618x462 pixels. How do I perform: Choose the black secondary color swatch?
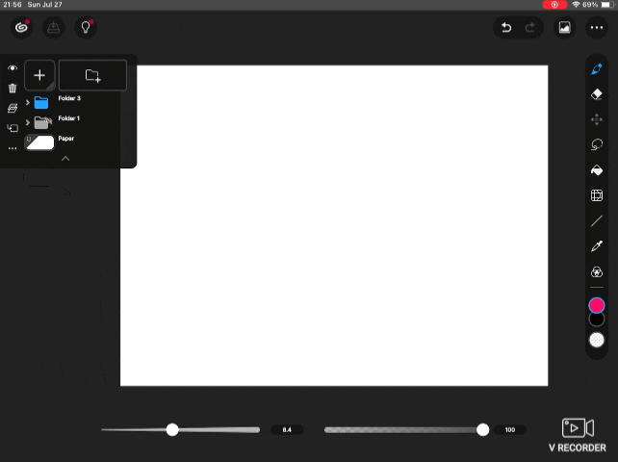click(x=597, y=320)
